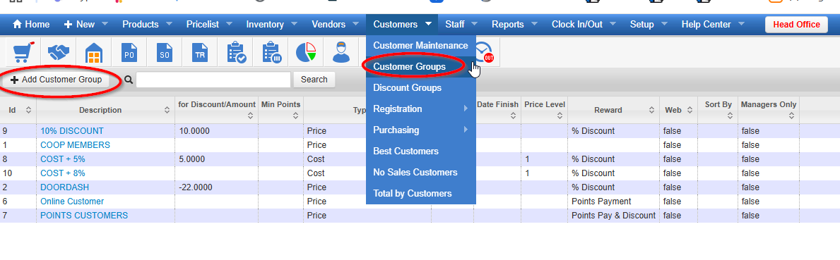Open the shopping cart sales icon

tap(23, 52)
